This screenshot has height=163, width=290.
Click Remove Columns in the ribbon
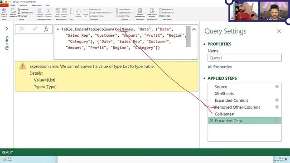tap(48, 13)
